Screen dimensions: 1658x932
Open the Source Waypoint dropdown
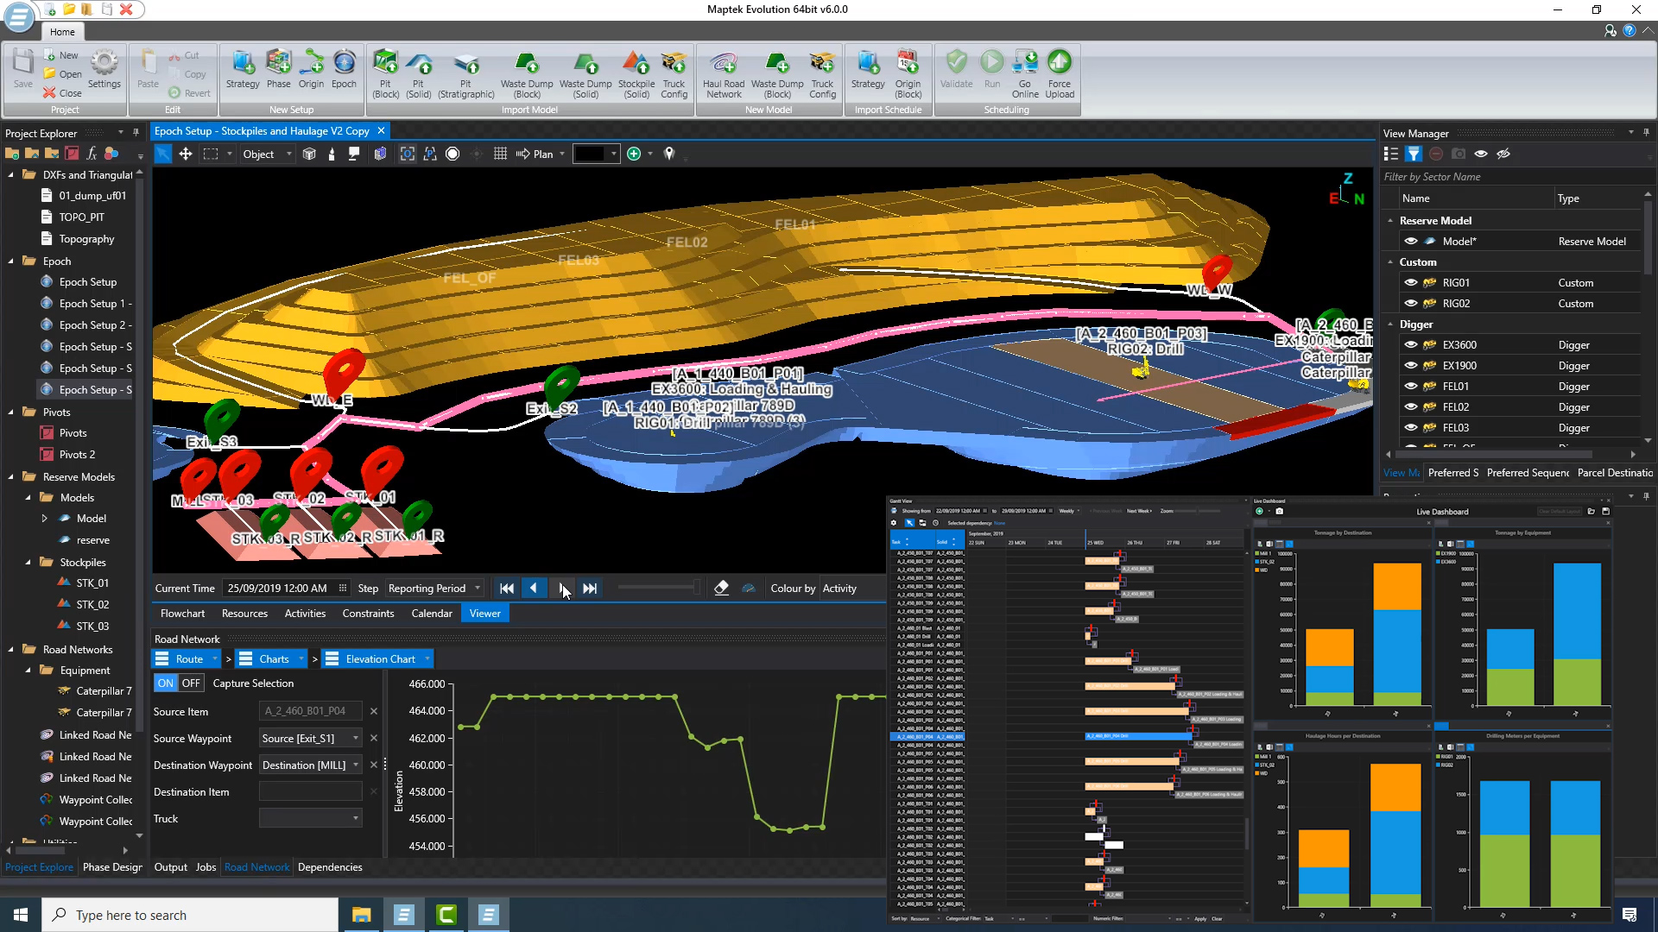tap(355, 739)
